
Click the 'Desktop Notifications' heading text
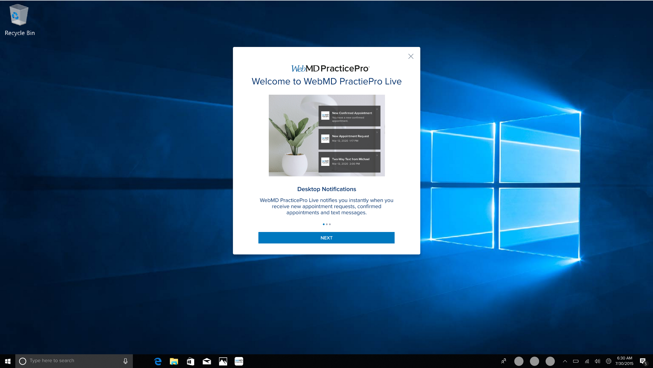tap(326, 189)
